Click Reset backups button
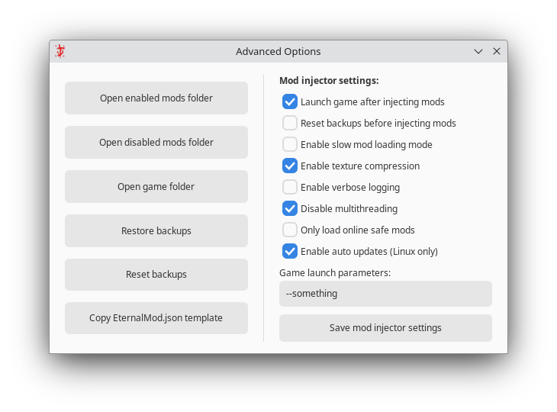Screen dimensions: 557x412 (156, 275)
